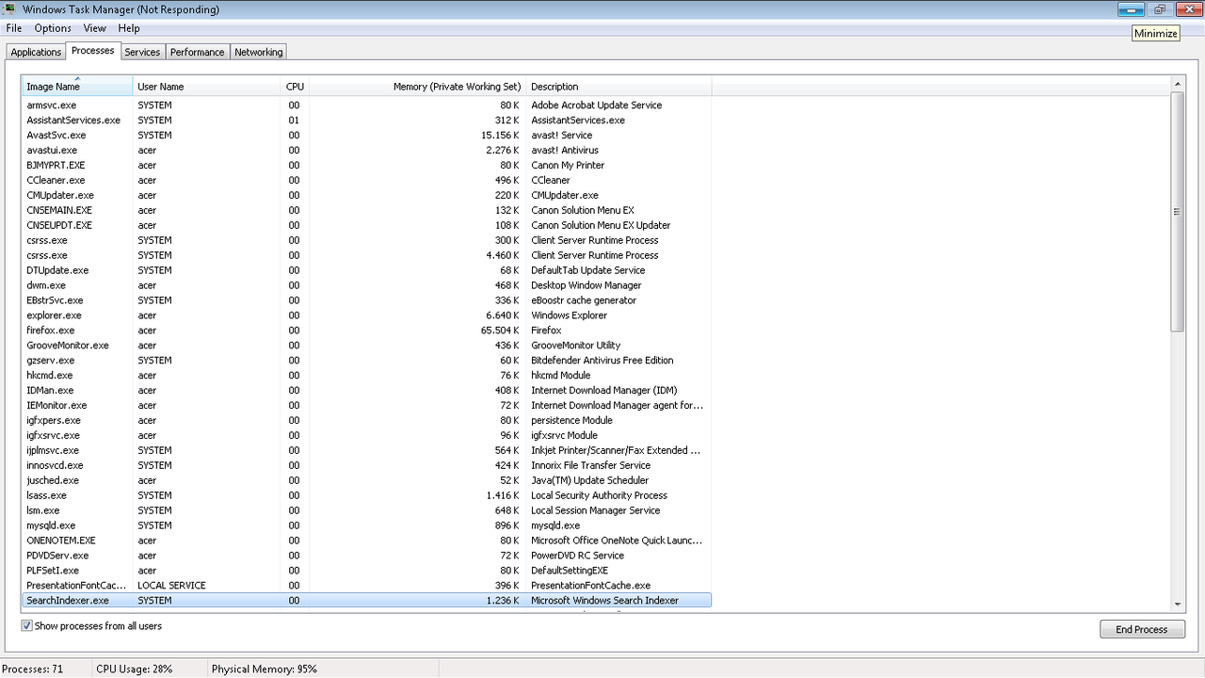Select the BJMYPRT.EXE process
The width and height of the screenshot is (1205, 678).
(367, 165)
